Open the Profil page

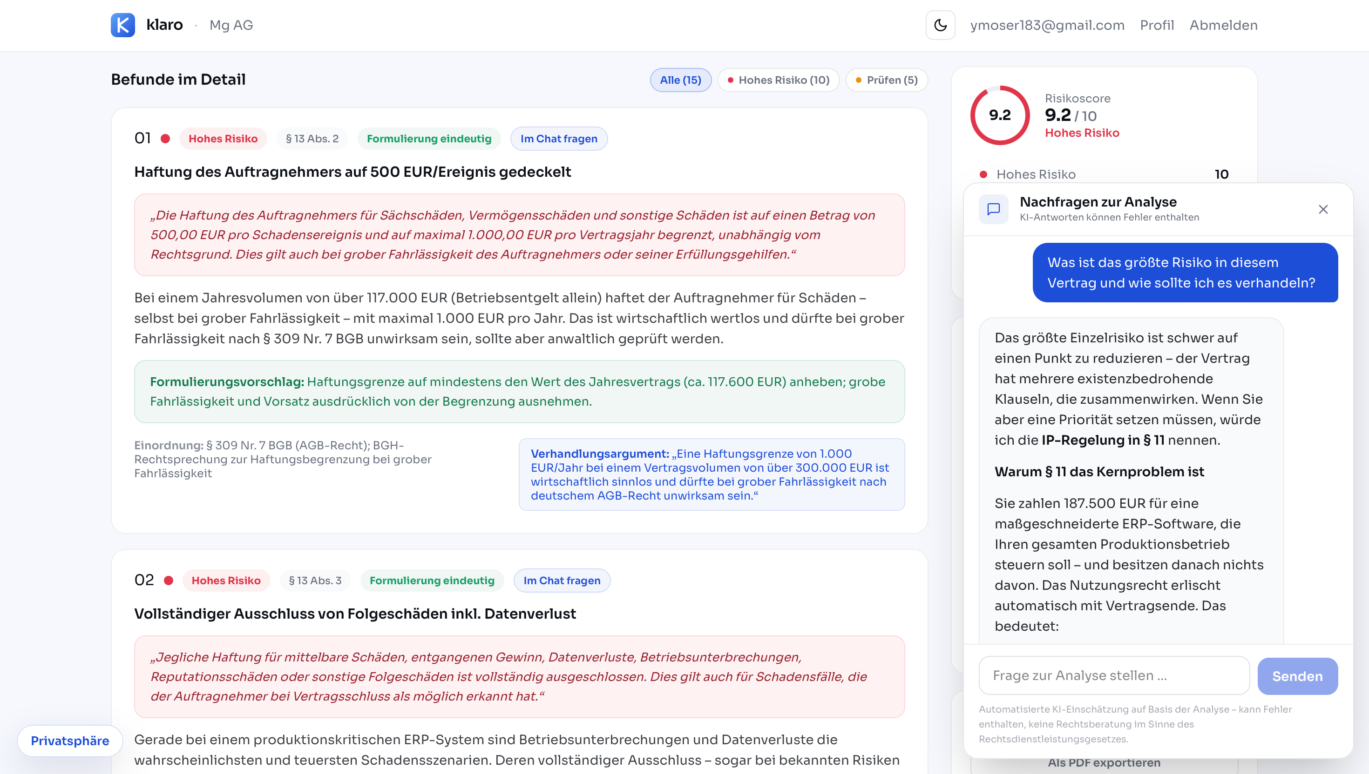pos(1157,25)
